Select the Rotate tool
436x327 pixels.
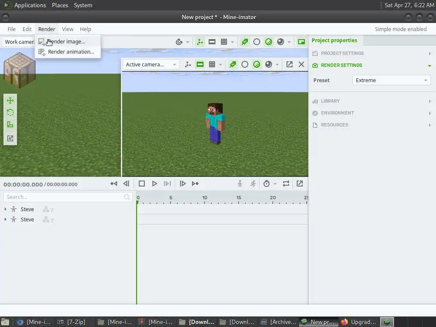pyautogui.click(x=10, y=112)
